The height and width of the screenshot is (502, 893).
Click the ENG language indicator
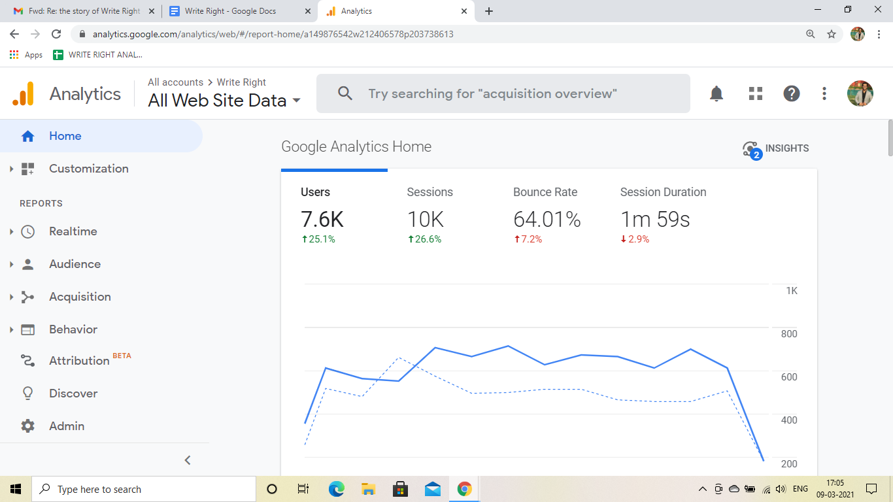click(x=800, y=489)
